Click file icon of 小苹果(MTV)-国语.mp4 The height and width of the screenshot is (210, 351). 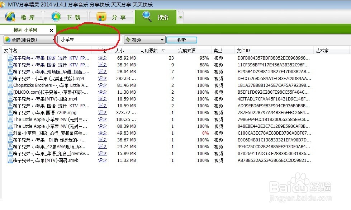[10, 99]
